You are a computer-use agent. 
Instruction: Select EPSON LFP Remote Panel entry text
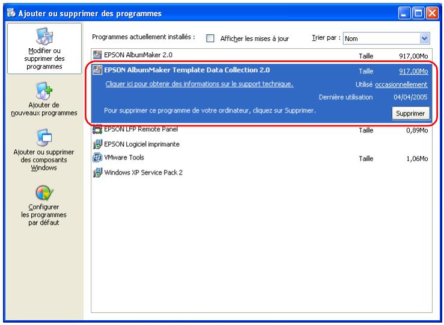click(x=141, y=129)
